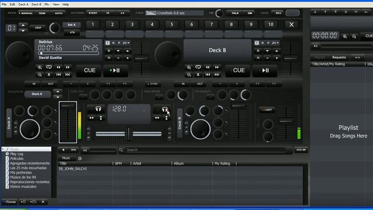Clear hot cues with X button
373x210 pixels.
tap(291, 24)
